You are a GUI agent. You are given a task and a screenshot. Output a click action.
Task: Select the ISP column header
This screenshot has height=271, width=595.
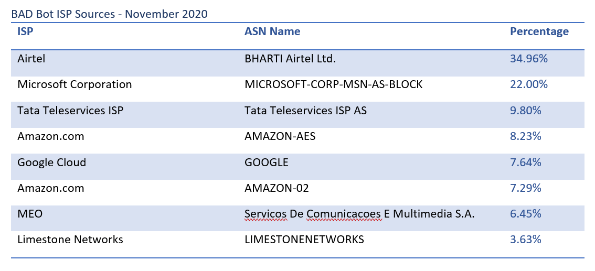[x=25, y=31]
